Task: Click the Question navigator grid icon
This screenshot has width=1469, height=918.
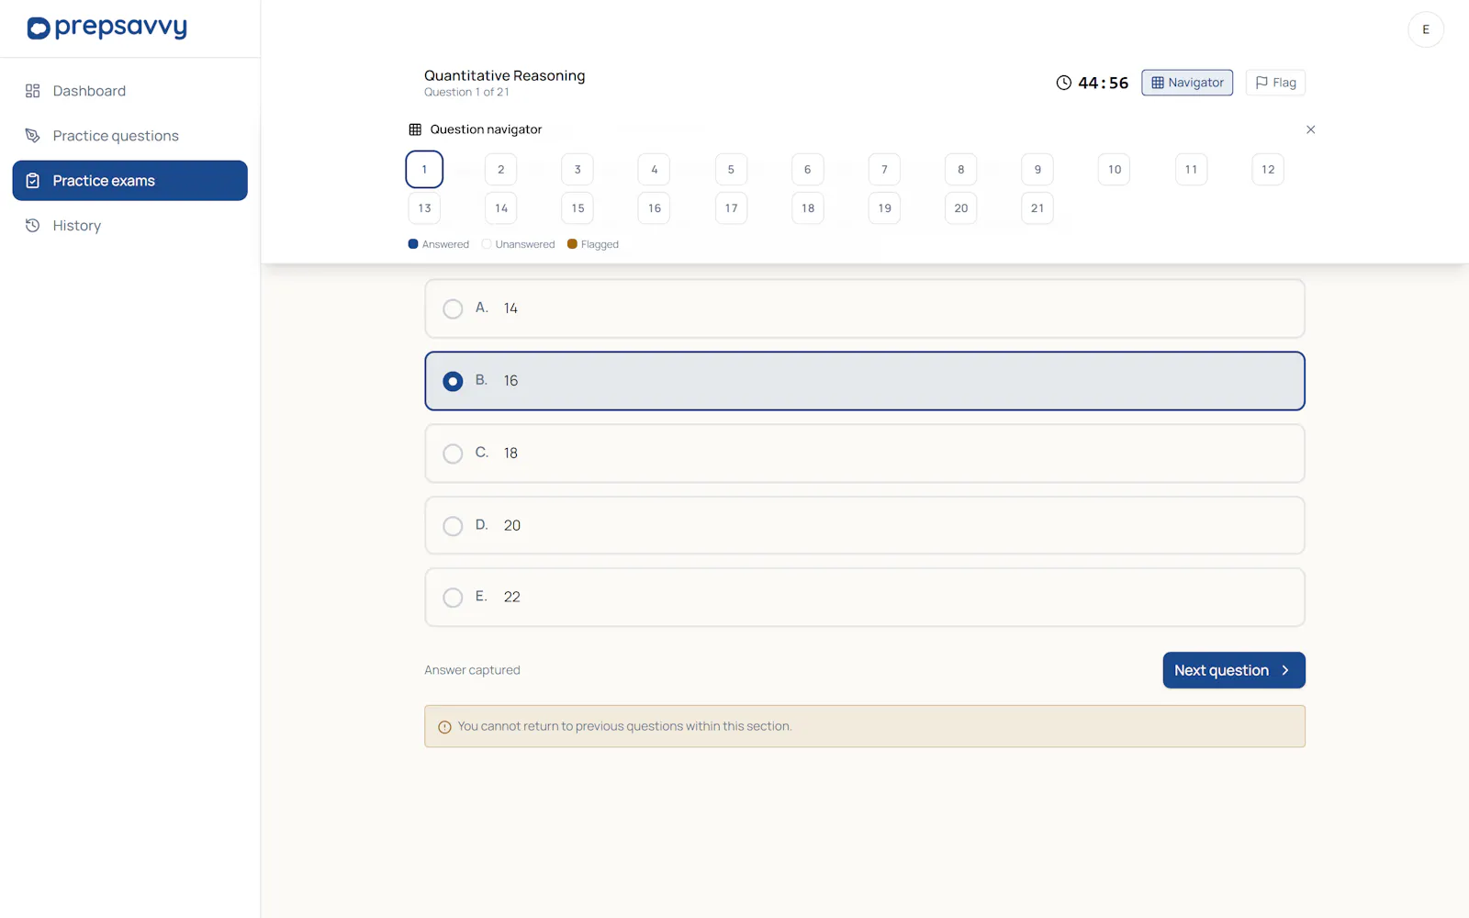Action: click(415, 129)
